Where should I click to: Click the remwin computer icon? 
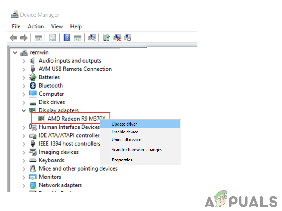pyautogui.click(x=24, y=52)
